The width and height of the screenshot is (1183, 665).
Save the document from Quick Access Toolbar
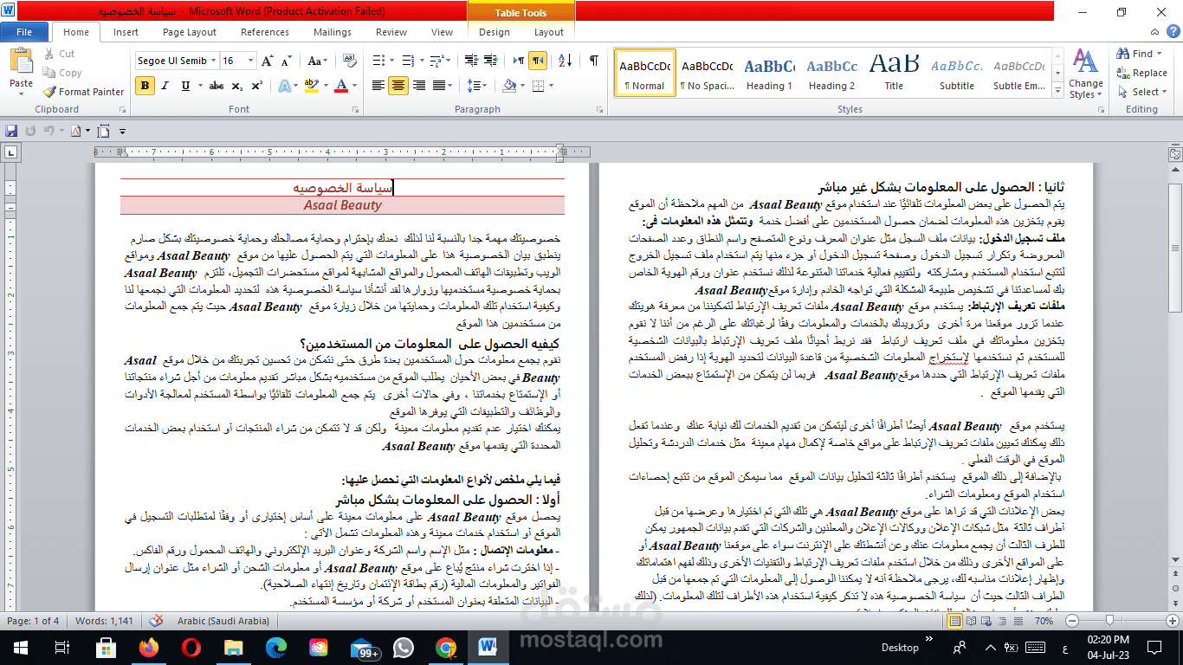pos(11,131)
